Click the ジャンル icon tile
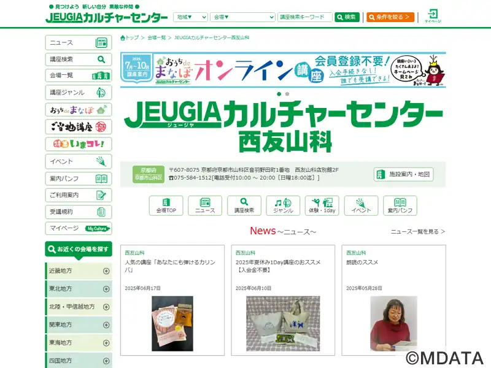 (x=283, y=205)
